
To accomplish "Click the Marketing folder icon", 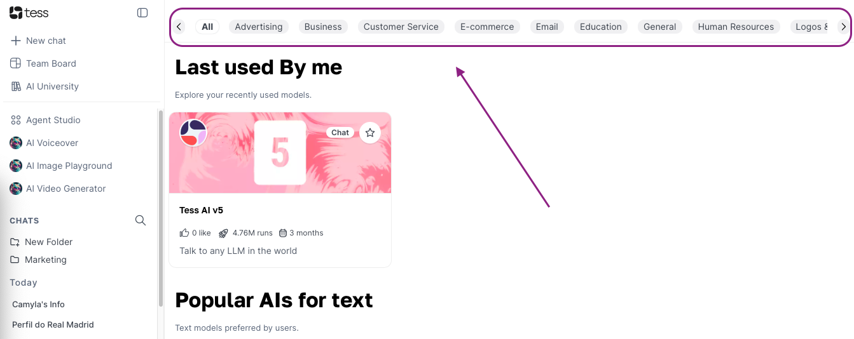I will click(15, 260).
